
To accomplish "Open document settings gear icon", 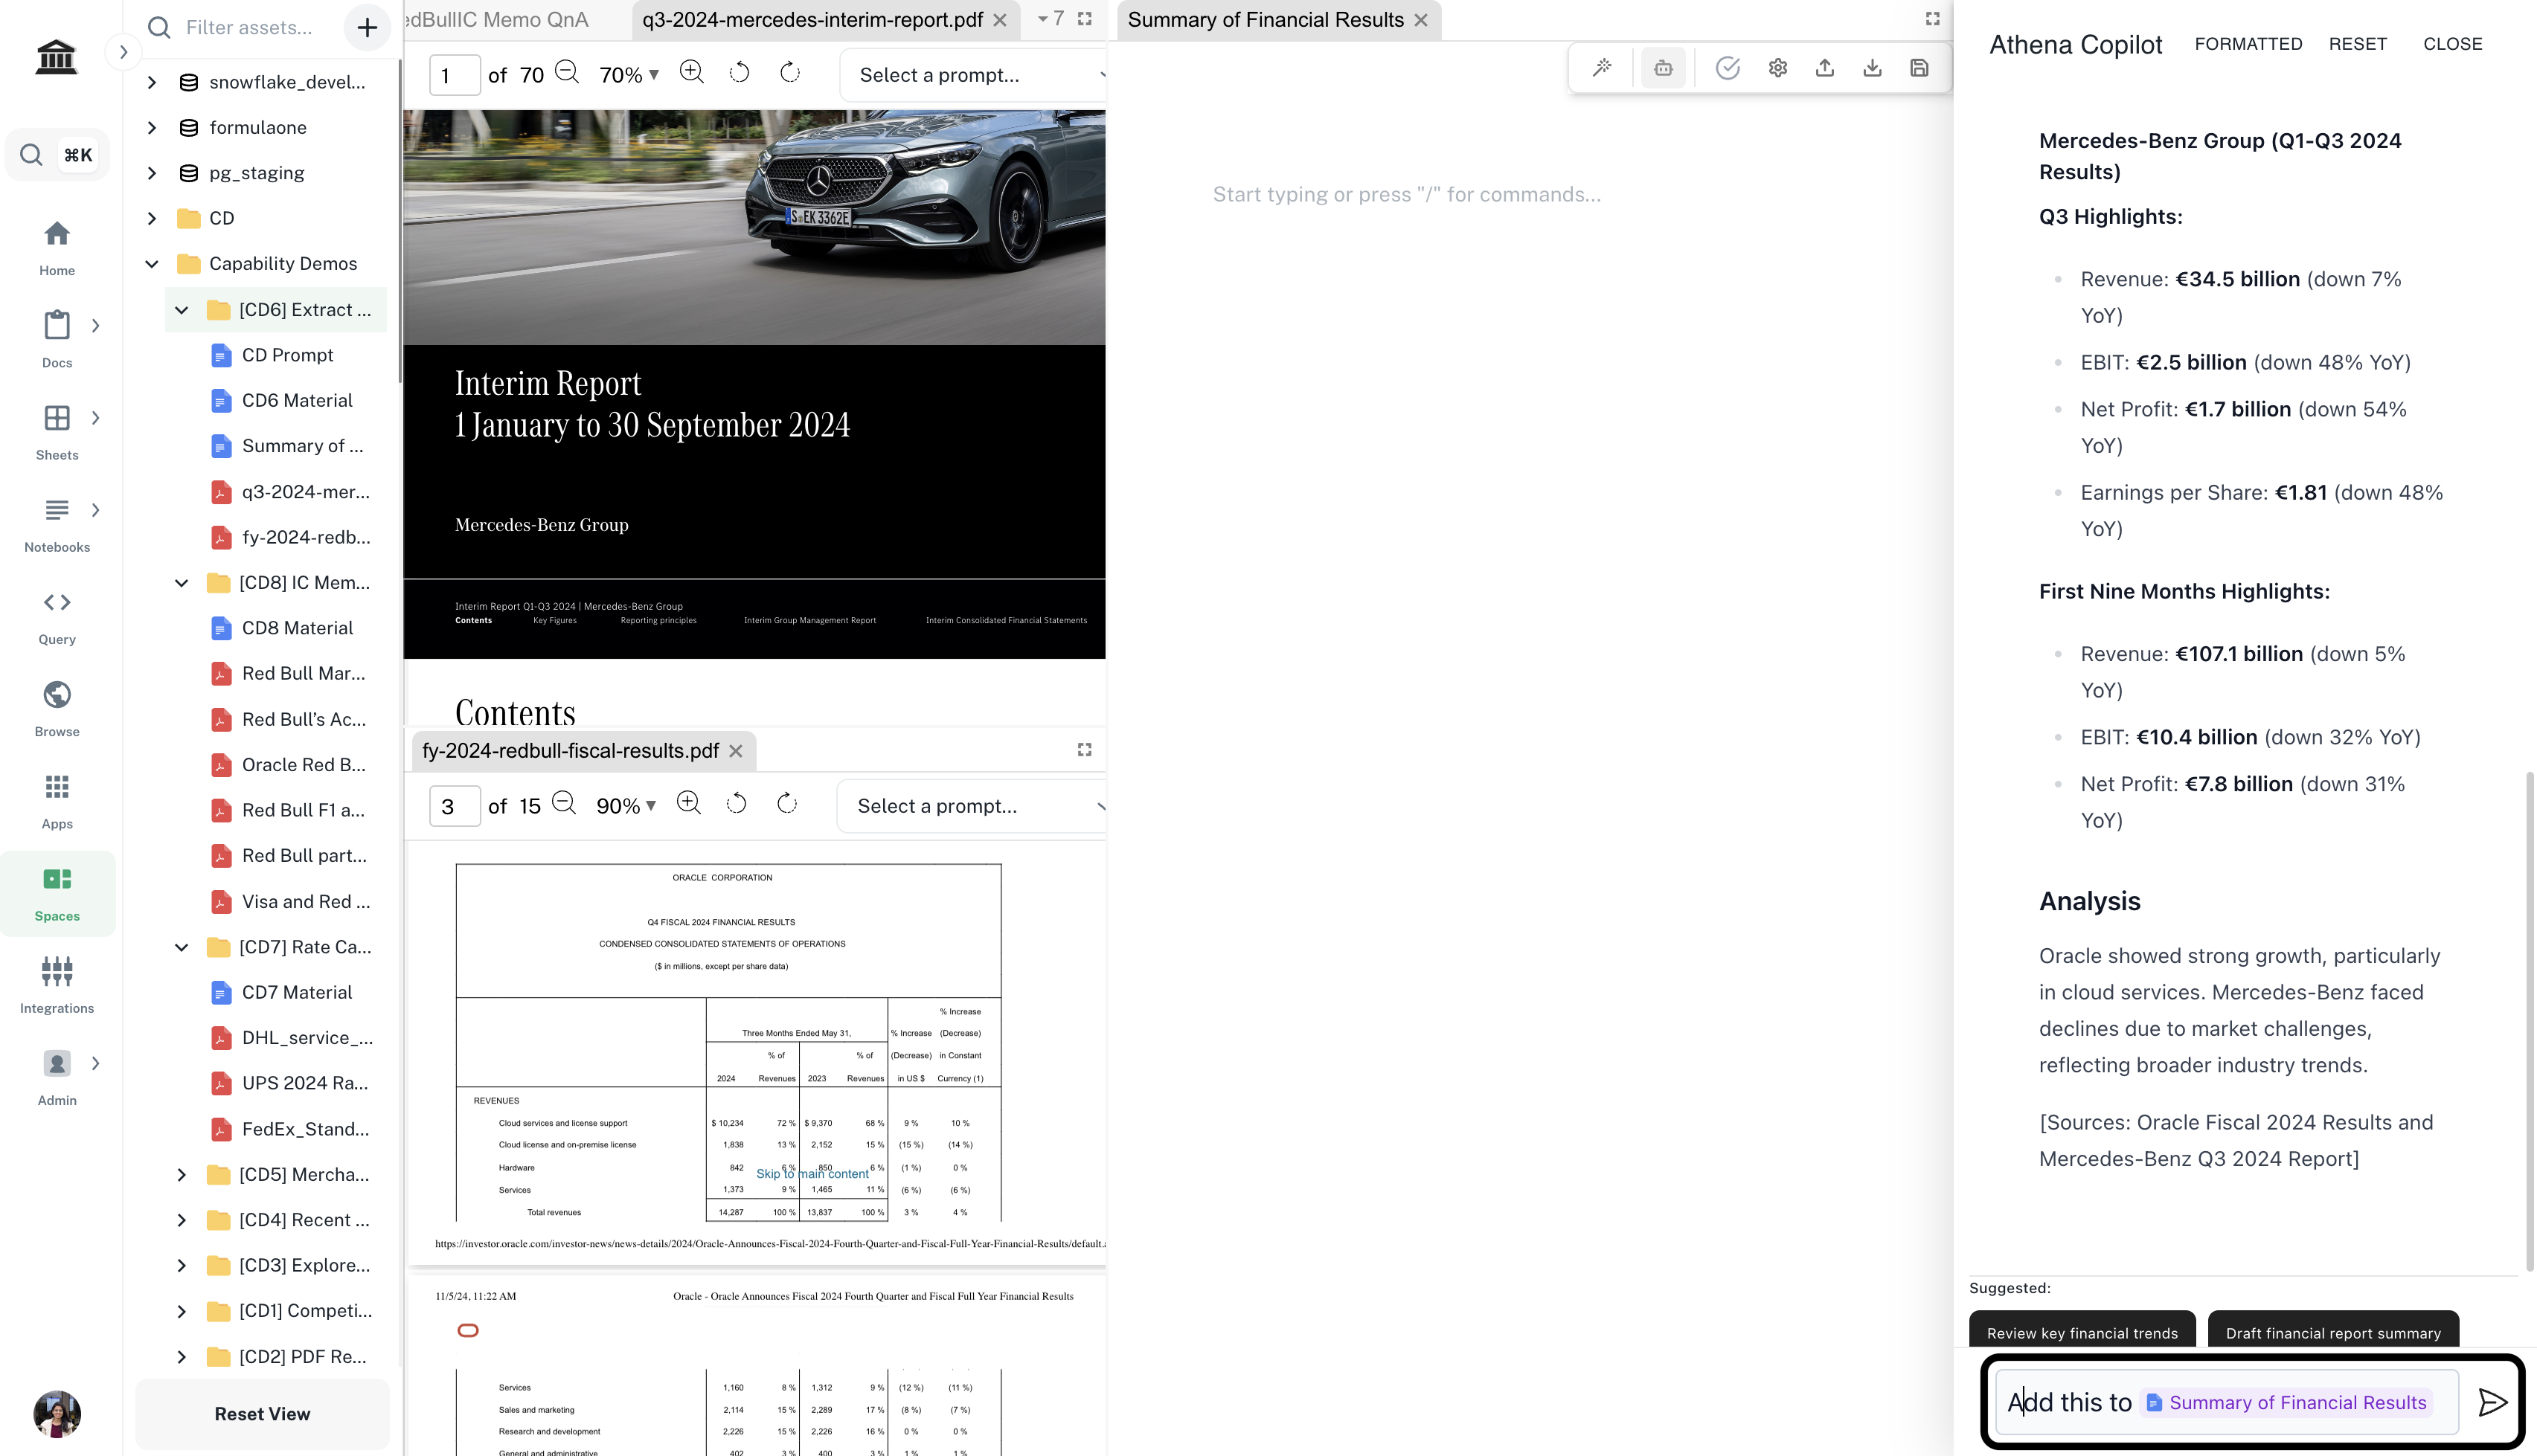I will (1777, 68).
